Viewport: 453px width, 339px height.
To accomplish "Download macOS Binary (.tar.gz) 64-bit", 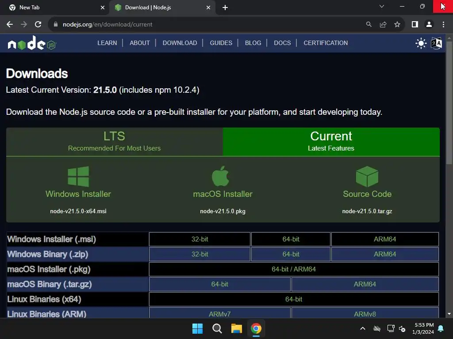I will point(219,284).
